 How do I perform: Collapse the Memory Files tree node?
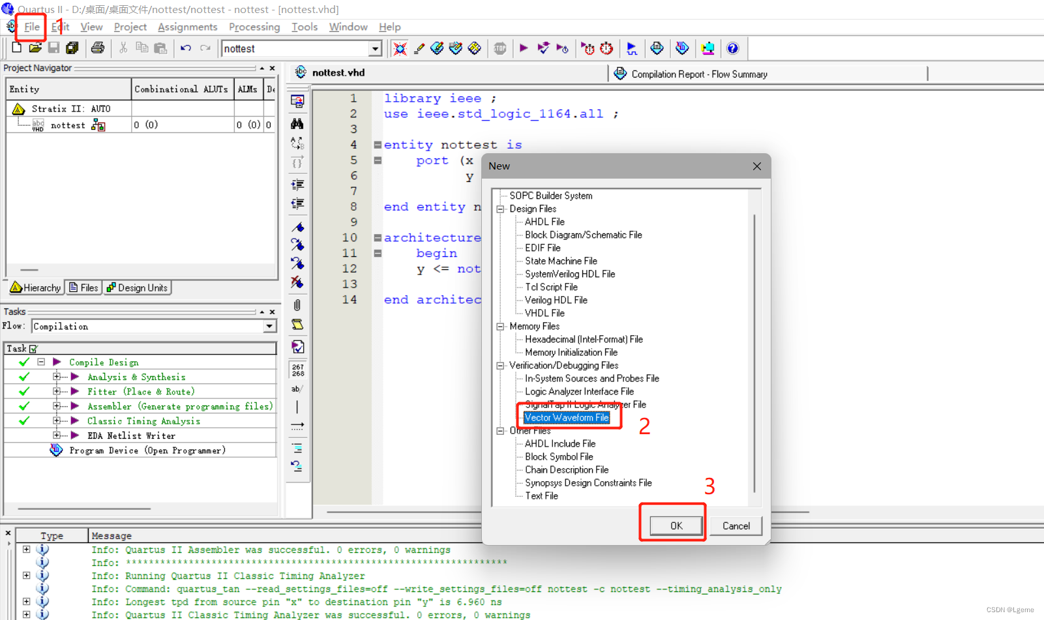[501, 327]
